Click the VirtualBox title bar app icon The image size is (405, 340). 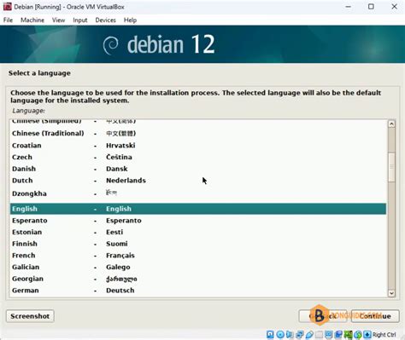click(7, 7)
